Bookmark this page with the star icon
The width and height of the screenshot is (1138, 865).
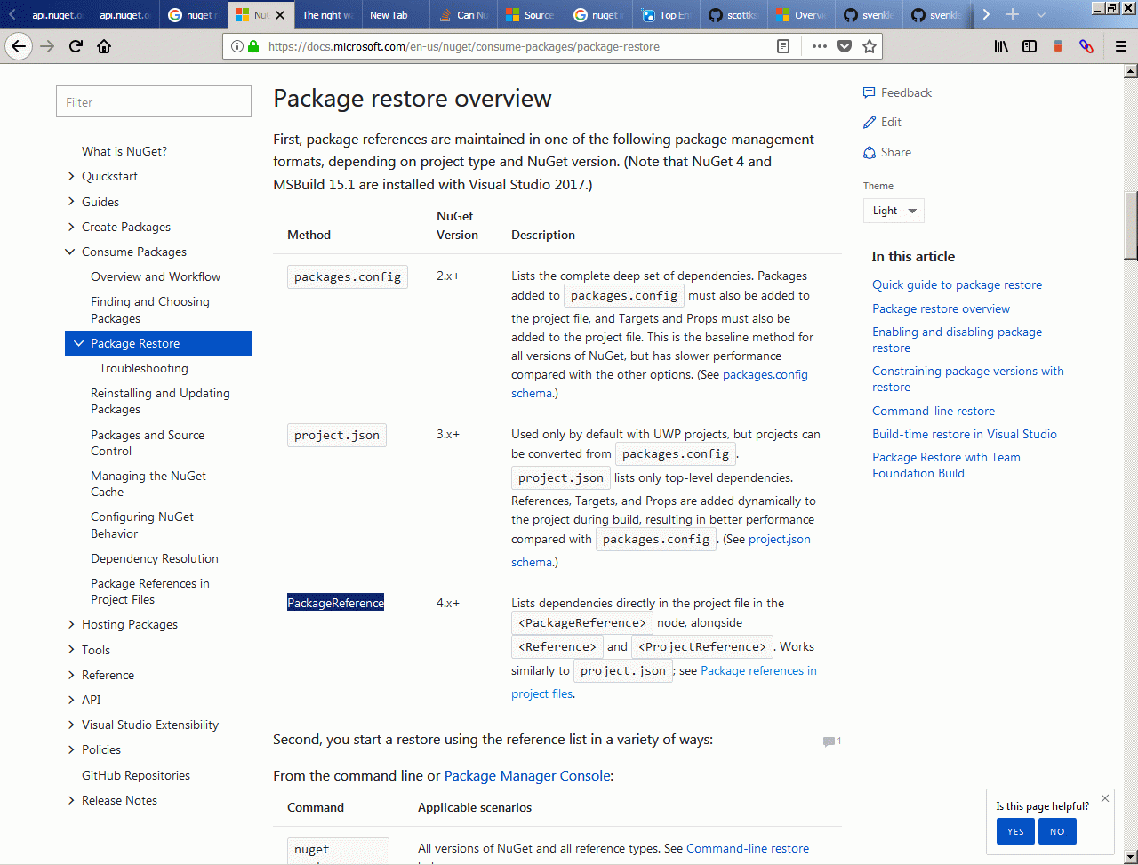[870, 46]
